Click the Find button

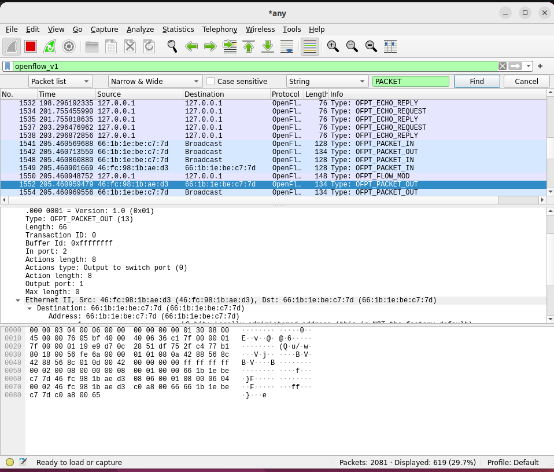477,82
